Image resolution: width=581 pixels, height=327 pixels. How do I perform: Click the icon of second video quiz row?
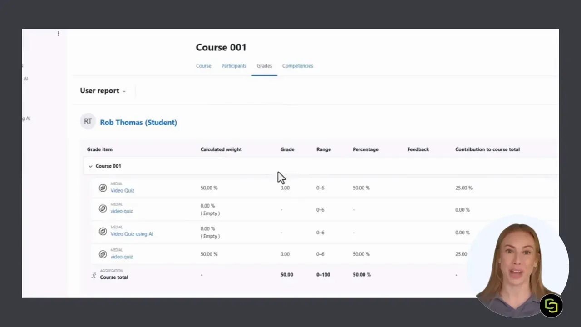[x=103, y=209]
